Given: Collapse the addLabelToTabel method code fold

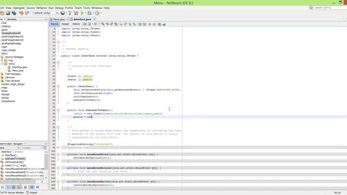Looking at the screenshot, I should point(58,110).
